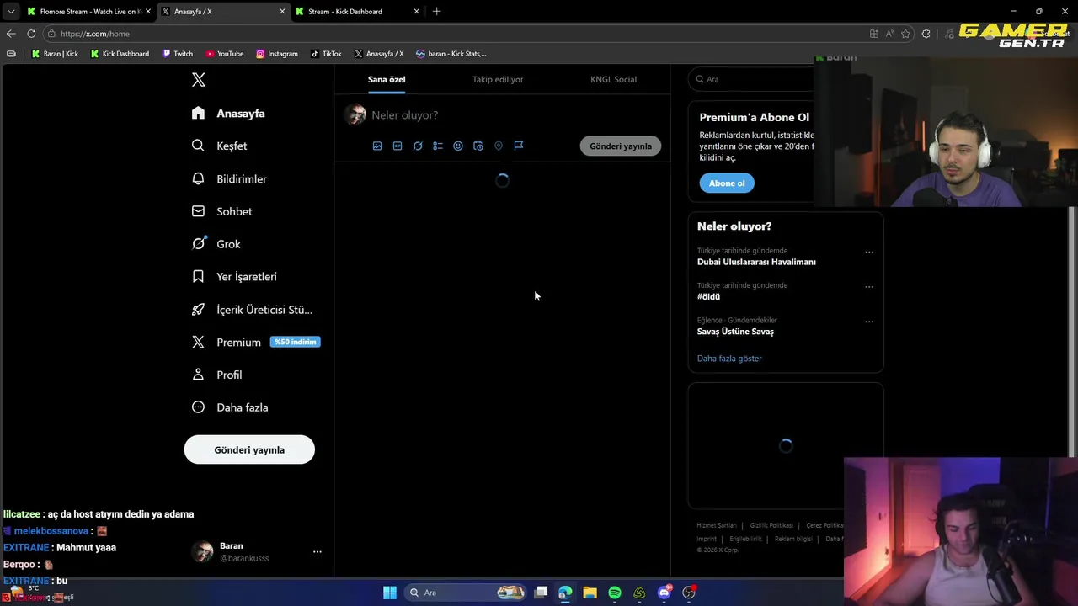Click the Ara search box on X
Viewport: 1078px width, 606px height.
click(x=751, y=79)
